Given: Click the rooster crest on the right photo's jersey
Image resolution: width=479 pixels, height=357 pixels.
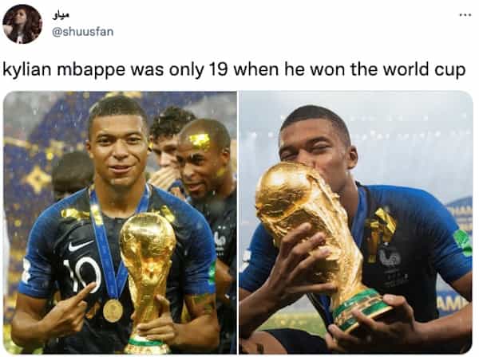Looking at the screenshot, I should [x=390, y=255].
